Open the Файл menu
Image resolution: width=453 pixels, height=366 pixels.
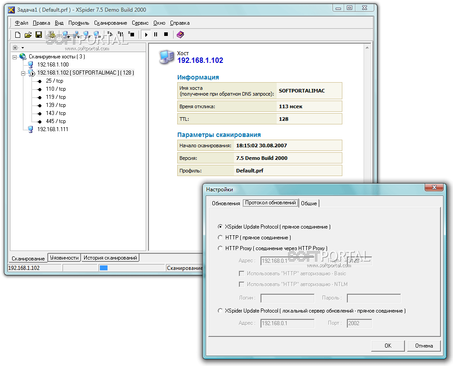point(22,23)
